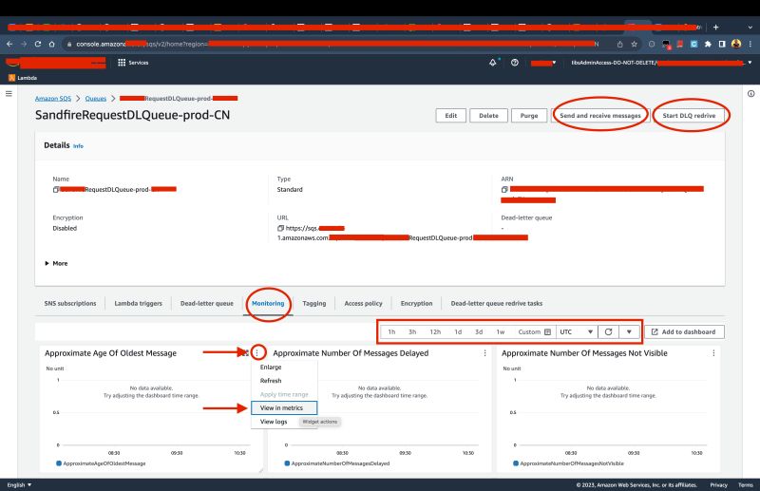Open AWS notifications bell
This screenshot has height=491, width=760.
[492, 63]
